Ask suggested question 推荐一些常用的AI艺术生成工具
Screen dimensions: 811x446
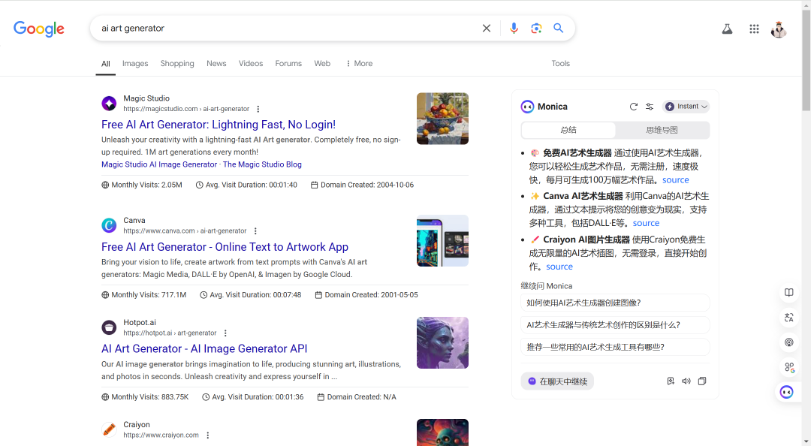tap(615, 347)
